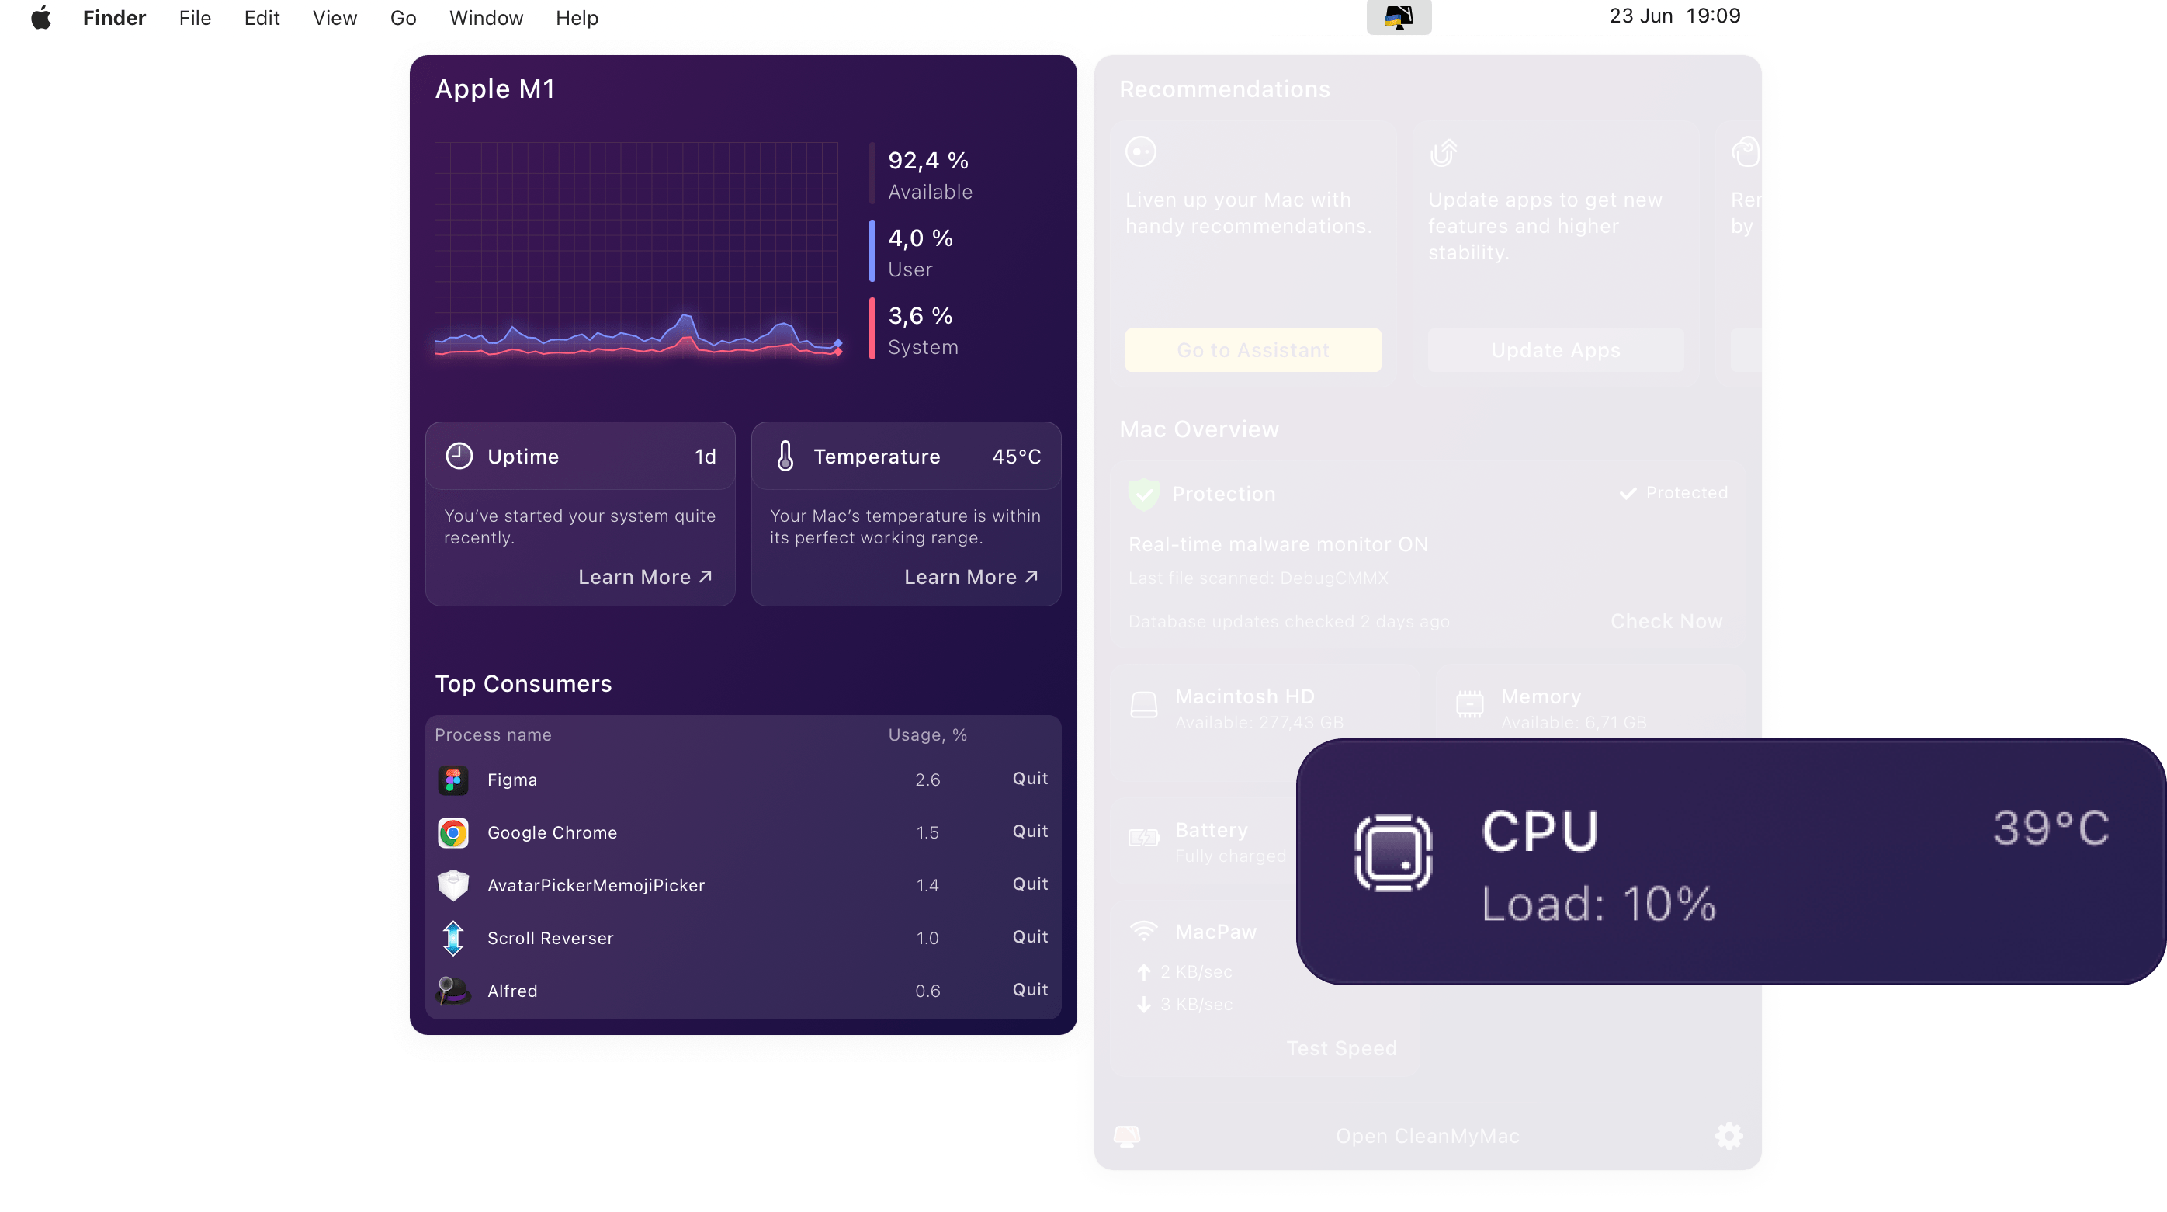The height and width of the screenshot is (1212, 2167).
Task: Click the Macintosh HD drive icon
Action: tap(1143, 705)
